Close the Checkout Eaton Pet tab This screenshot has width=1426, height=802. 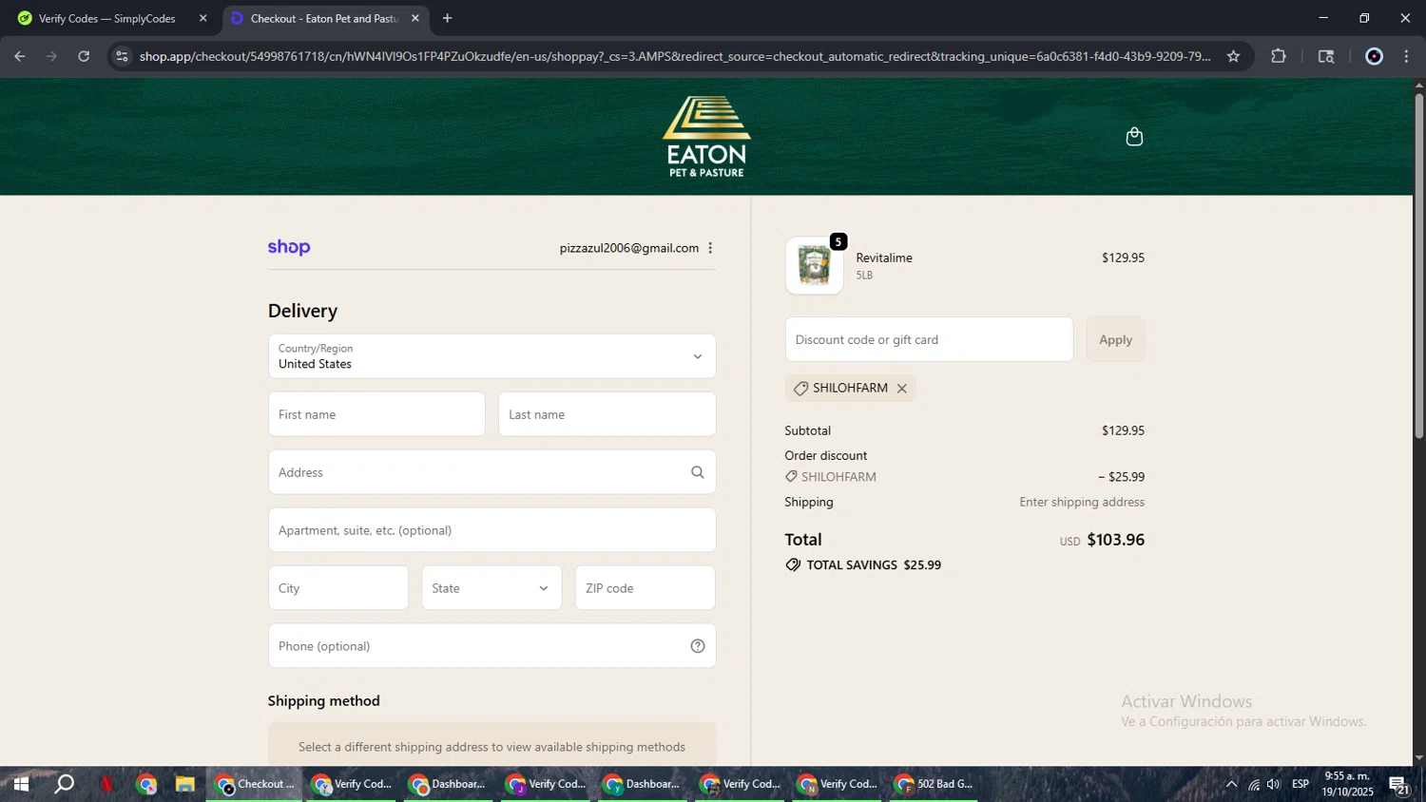[x=414, y=18]
